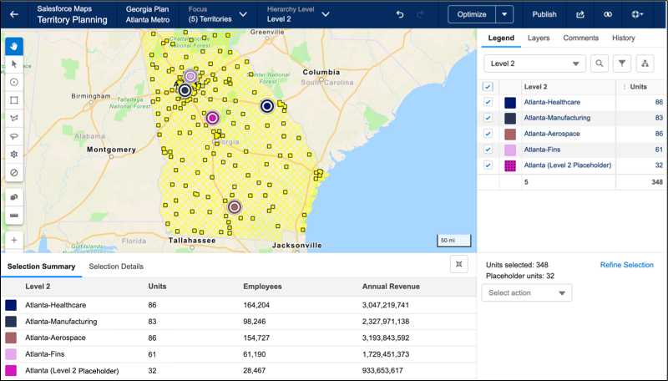
Task: Open the Selection Details tab
Action: pos(116,267)
